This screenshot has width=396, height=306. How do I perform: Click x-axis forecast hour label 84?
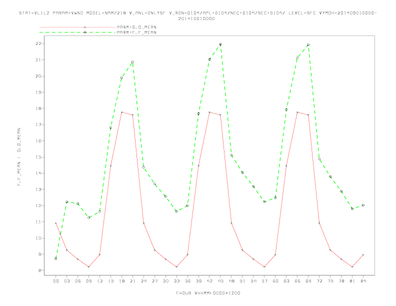(363, 281)
